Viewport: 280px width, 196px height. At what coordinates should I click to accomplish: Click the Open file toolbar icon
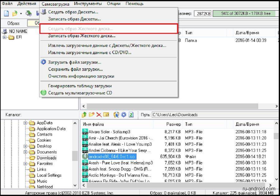pyautogui.click(x=14, y=13)
